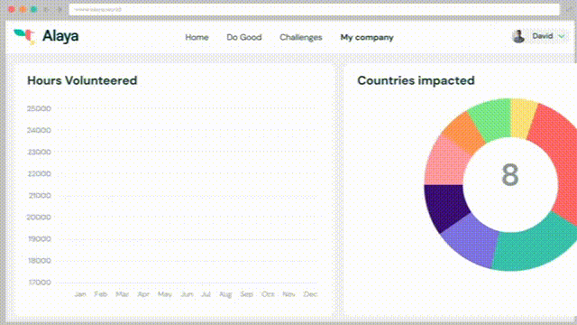The height and width of the screenshot is (325, 577).
Task: Click the Apr month label
Action: pos(143,294)
